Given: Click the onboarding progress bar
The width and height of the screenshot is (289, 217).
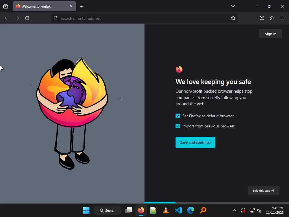Looking at the screenshot, I should [x=217, y=203].
